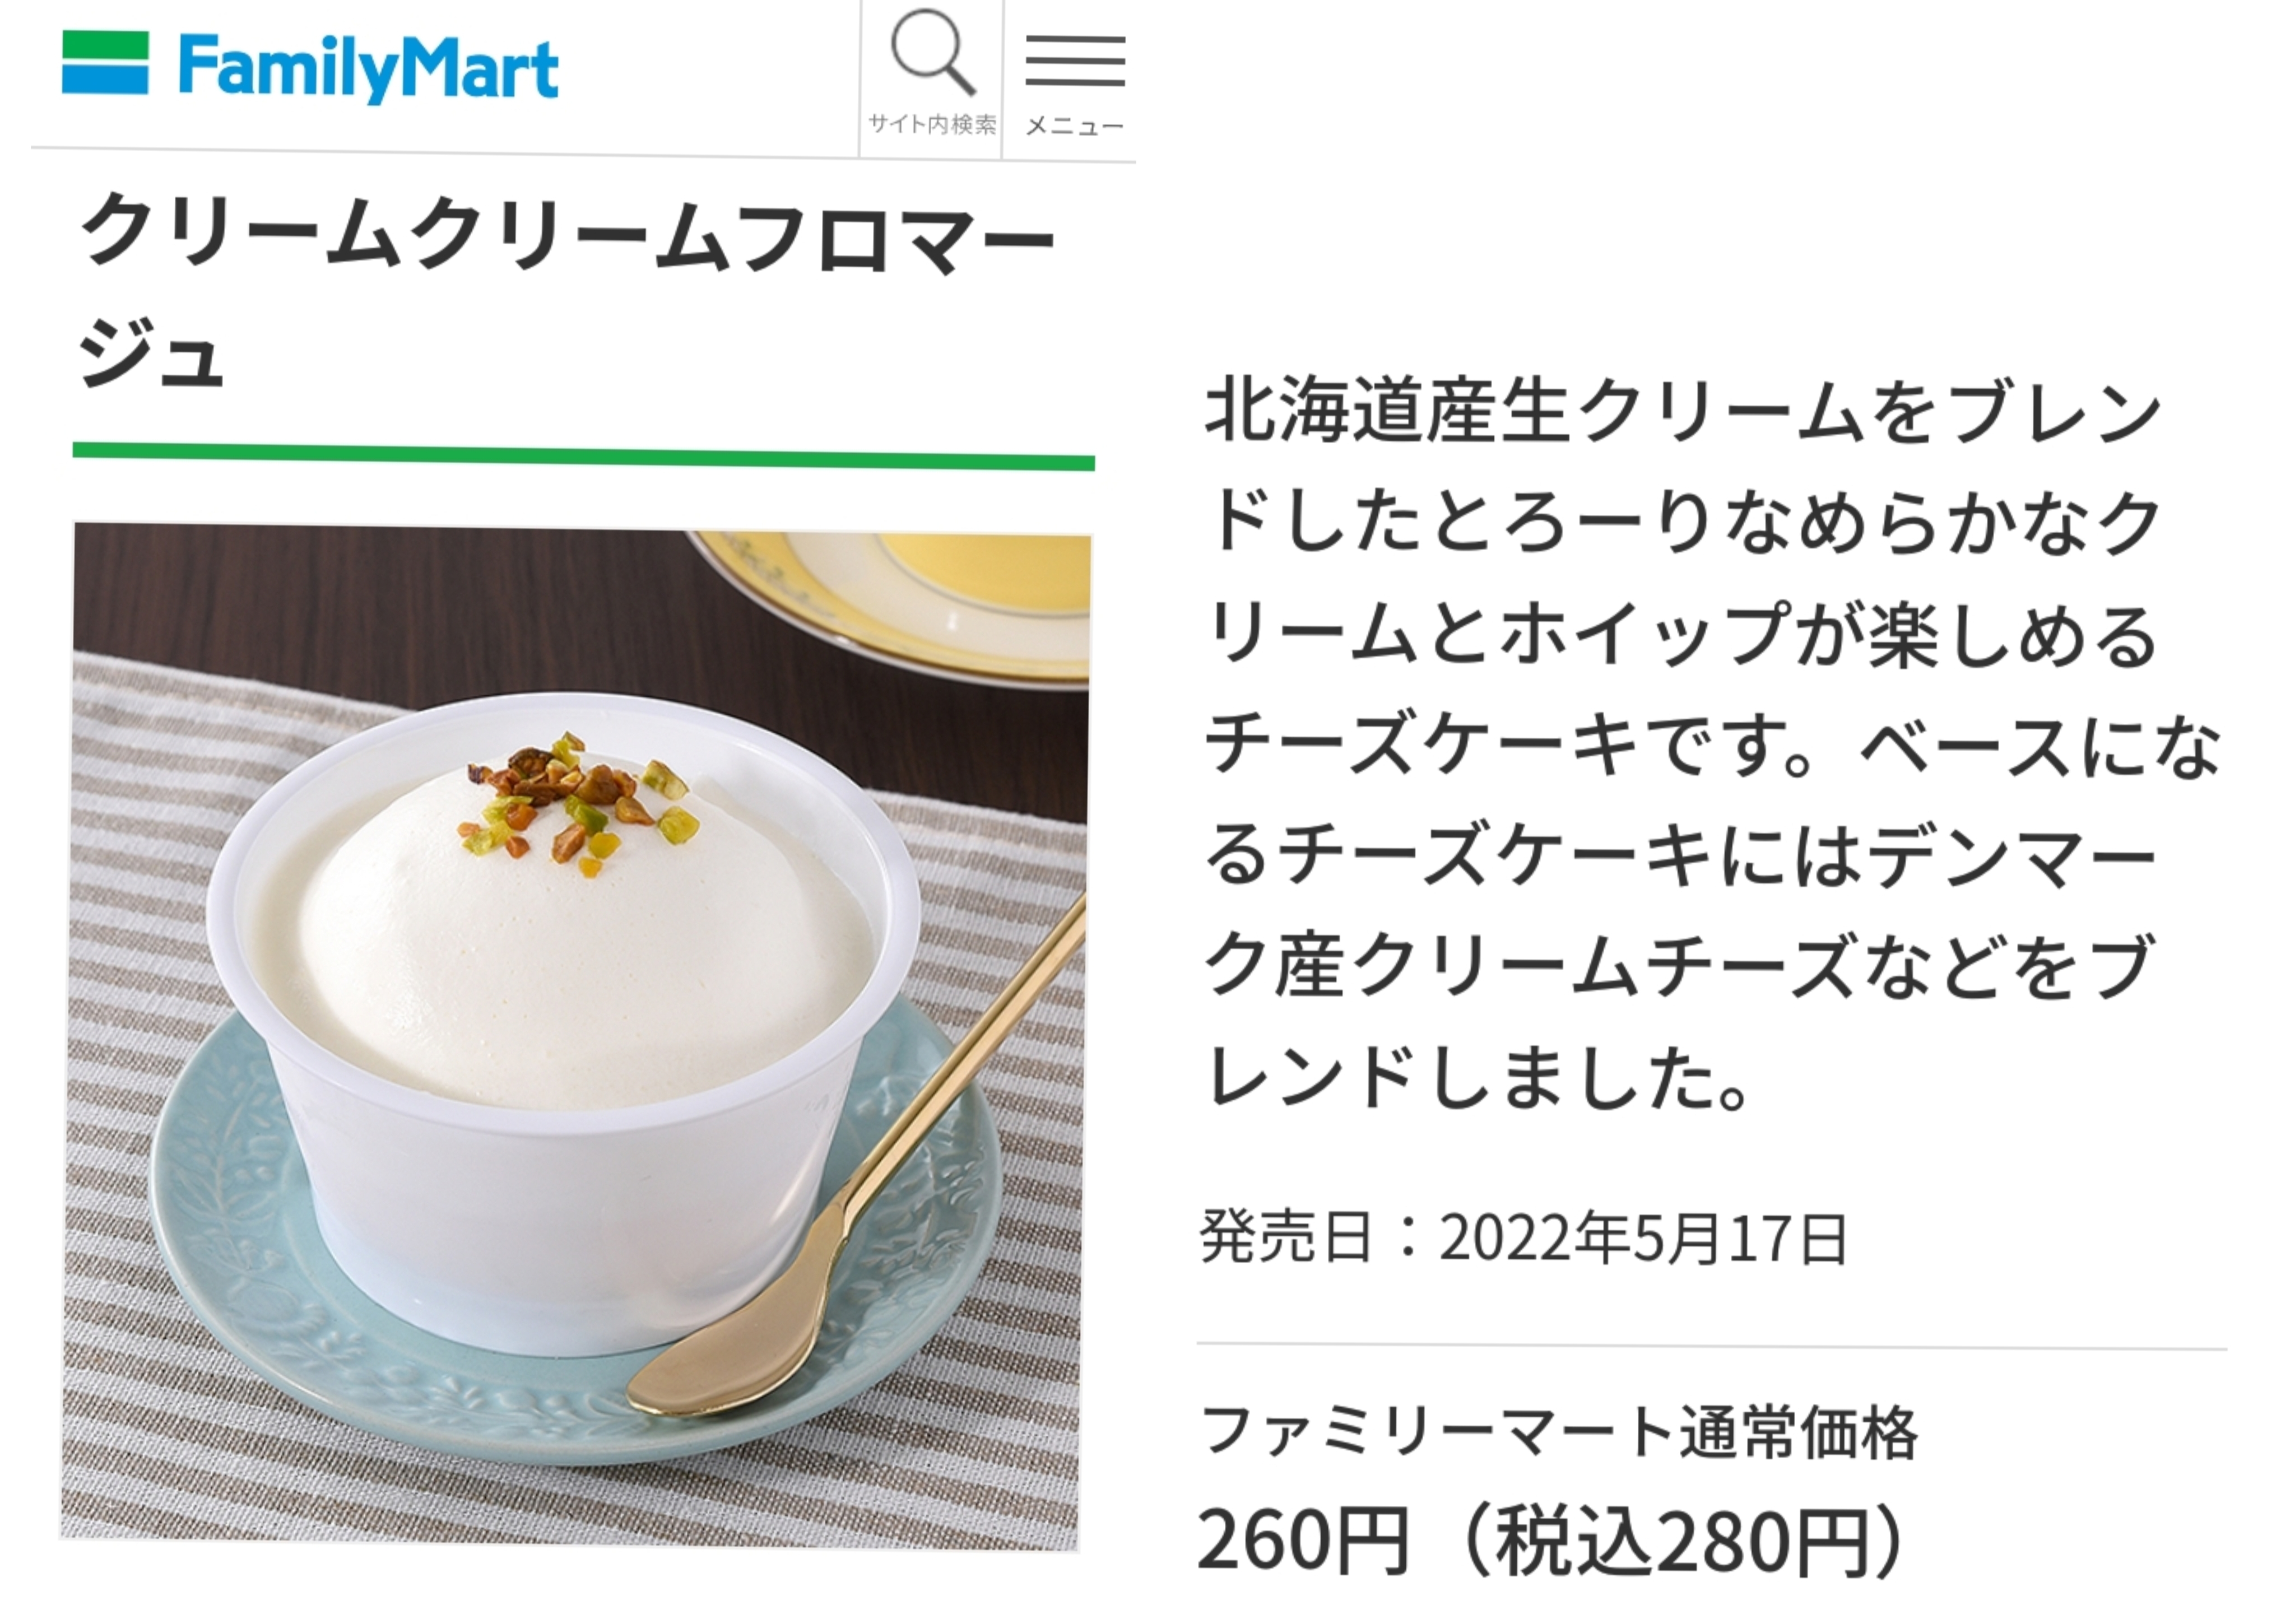This screenshot has height=1624, width=2295.
Task: Click the FamilyMart green and blue stripe logo
Action: [x=105, y=63]
